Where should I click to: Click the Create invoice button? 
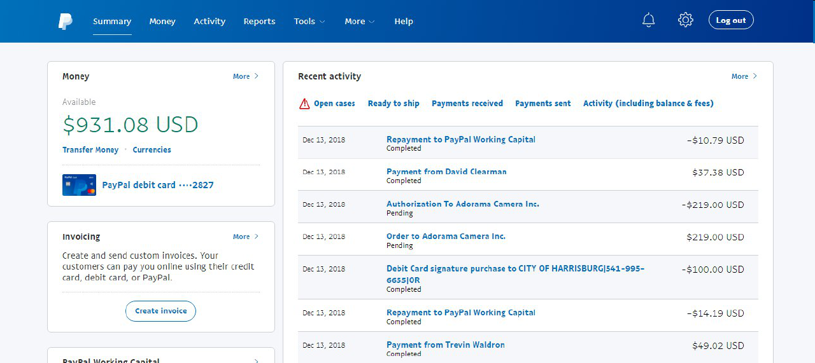coord(160,311)
